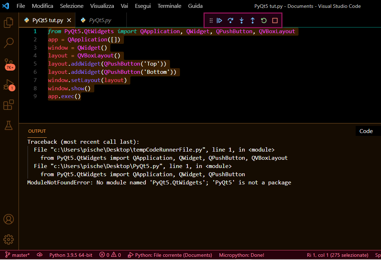Image resolution: width=381 pixels, height=260 pixels.
Task: Open the Extensions view icon
Action: coord(9,105)
